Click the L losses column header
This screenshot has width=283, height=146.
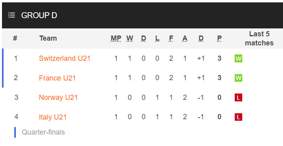click(x=157, y=38)
